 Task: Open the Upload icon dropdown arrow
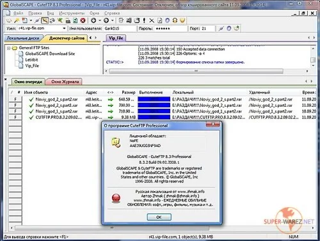[x=113, y=20]
